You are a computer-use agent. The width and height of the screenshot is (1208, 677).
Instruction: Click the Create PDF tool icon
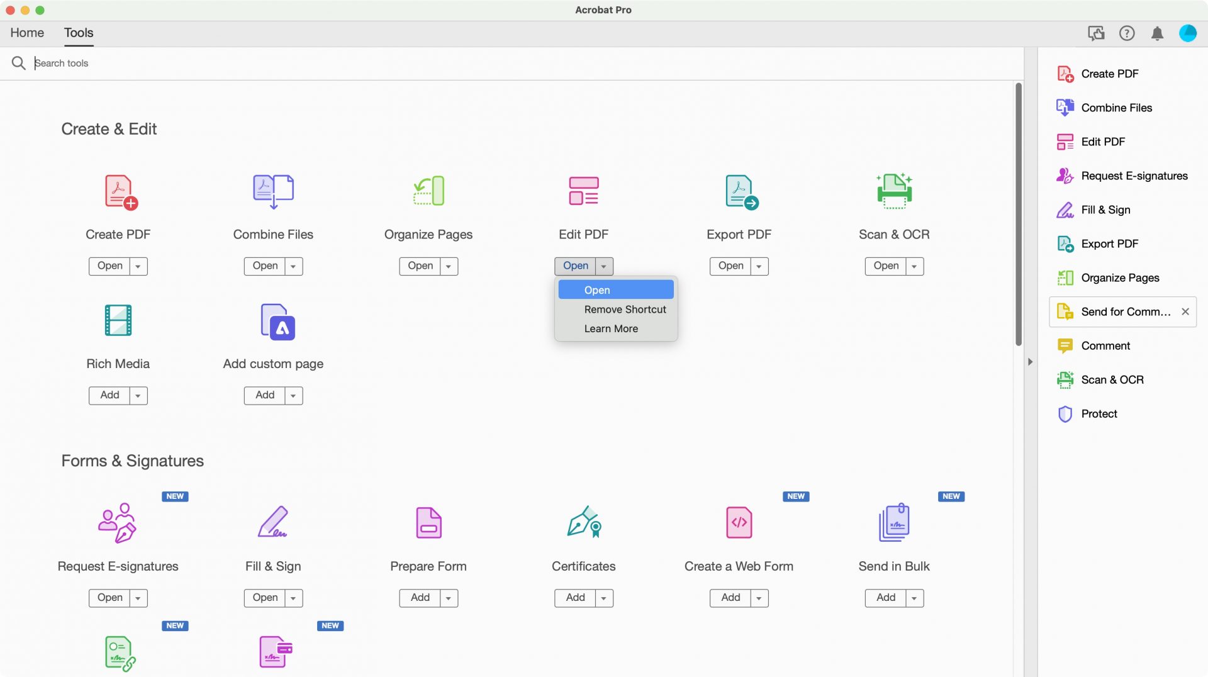click(119, 192)
